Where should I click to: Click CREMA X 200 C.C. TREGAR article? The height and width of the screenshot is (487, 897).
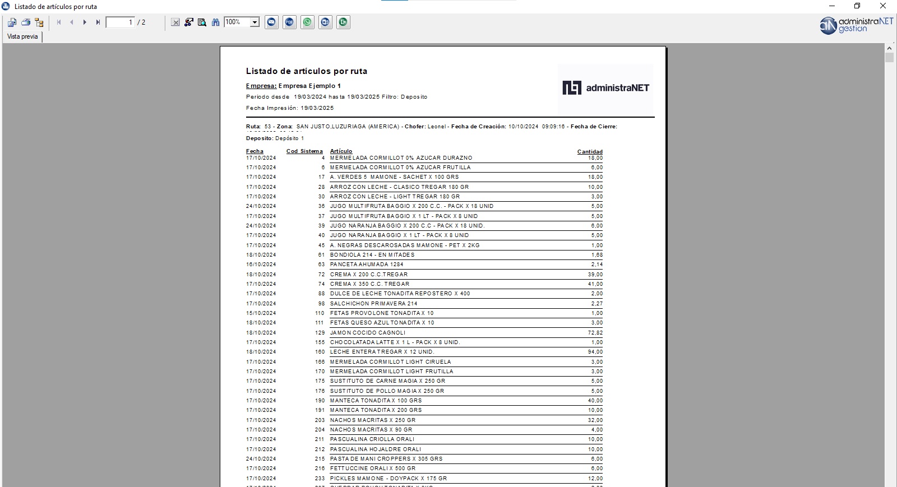(369, 275)
